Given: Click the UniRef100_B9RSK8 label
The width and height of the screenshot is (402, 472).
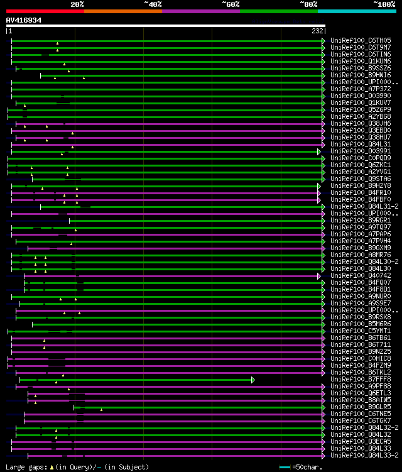Looking at the screenshot, I should pos(361,317).
